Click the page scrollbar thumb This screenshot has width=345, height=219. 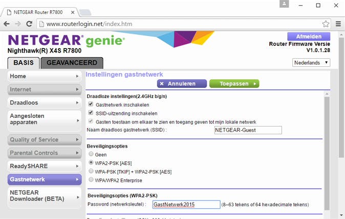click(x=341, y=98)
